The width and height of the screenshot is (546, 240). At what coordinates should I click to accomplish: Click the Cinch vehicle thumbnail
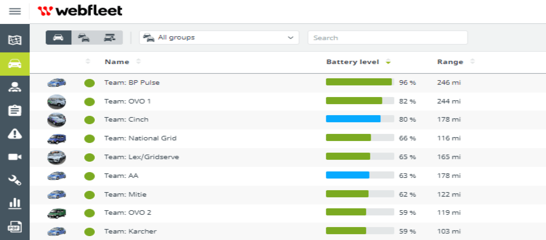click(x=56, y=120)
